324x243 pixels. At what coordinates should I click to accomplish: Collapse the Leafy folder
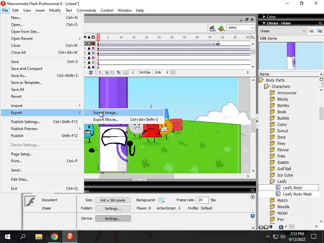coord(272,181)
